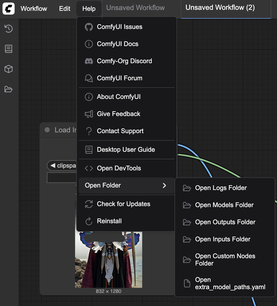
Task: Choose Open Custom Nodes Folder submenu entry
Action: click(x=225, y=260)
